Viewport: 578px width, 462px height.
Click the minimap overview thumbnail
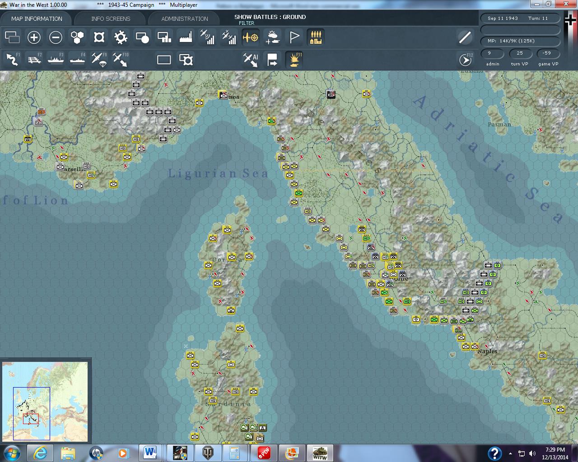(45, 401)
